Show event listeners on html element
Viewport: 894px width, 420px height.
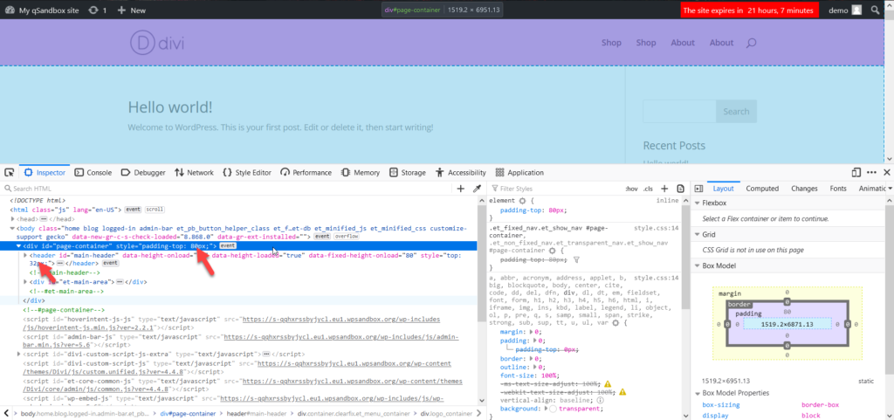[x=133, y=210]
